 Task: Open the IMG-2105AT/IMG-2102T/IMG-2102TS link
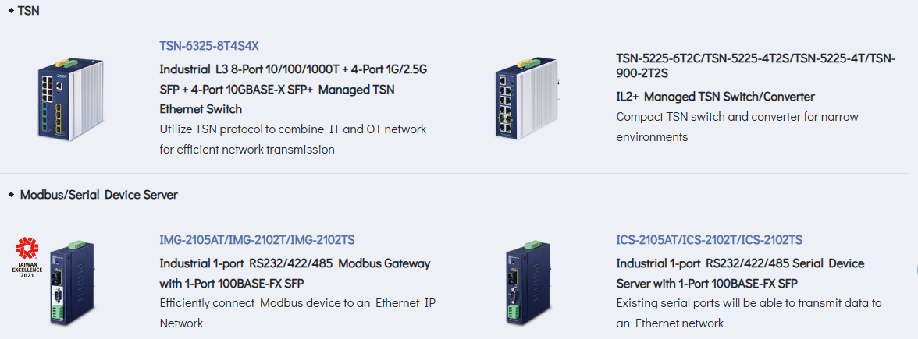[257, 240]
